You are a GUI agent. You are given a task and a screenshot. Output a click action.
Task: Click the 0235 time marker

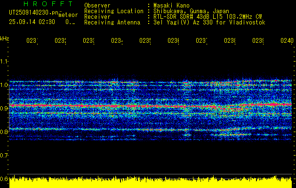coord(145,40)
